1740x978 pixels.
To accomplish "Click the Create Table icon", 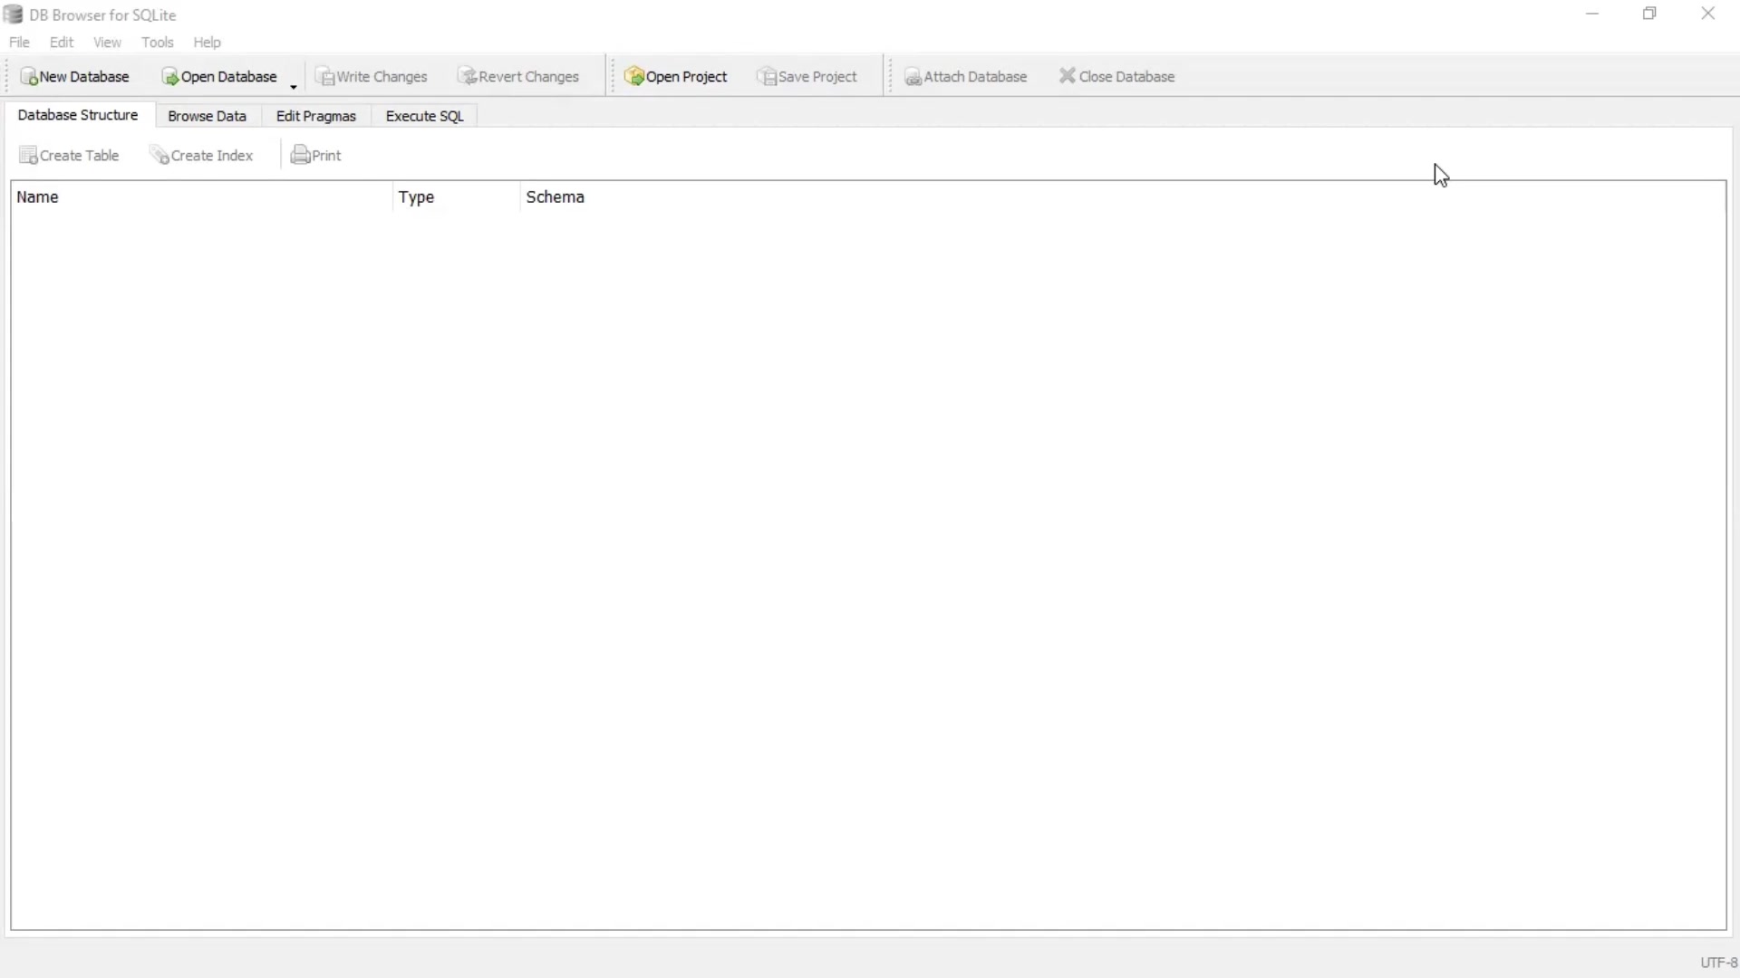I will [69, 155].
